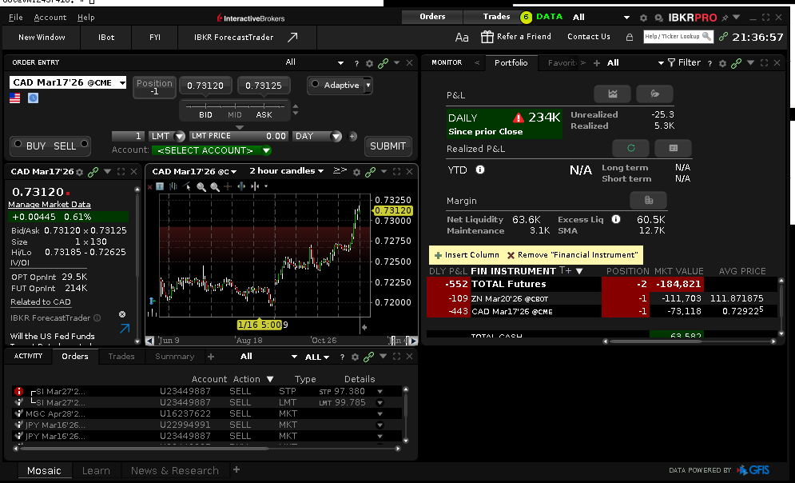Select the BUY radio button

18,144
